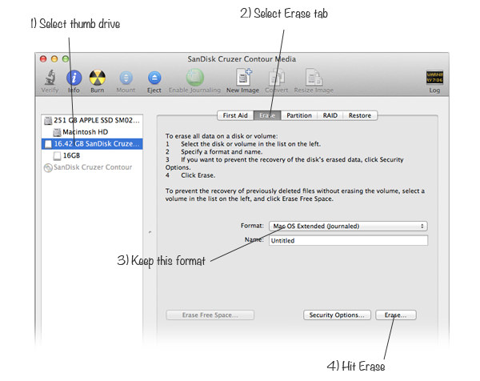Click the Erase... button

(x=396, y=315)
